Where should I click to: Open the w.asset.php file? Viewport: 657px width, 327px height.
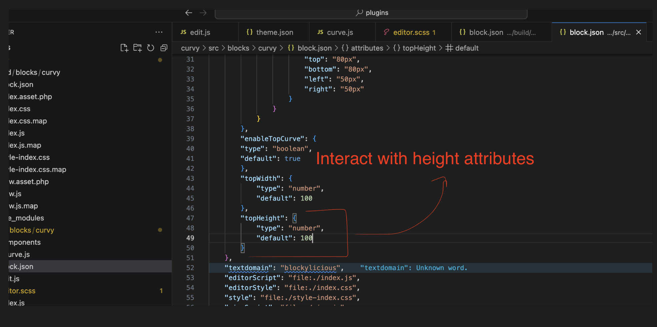[x=90, y=181]
